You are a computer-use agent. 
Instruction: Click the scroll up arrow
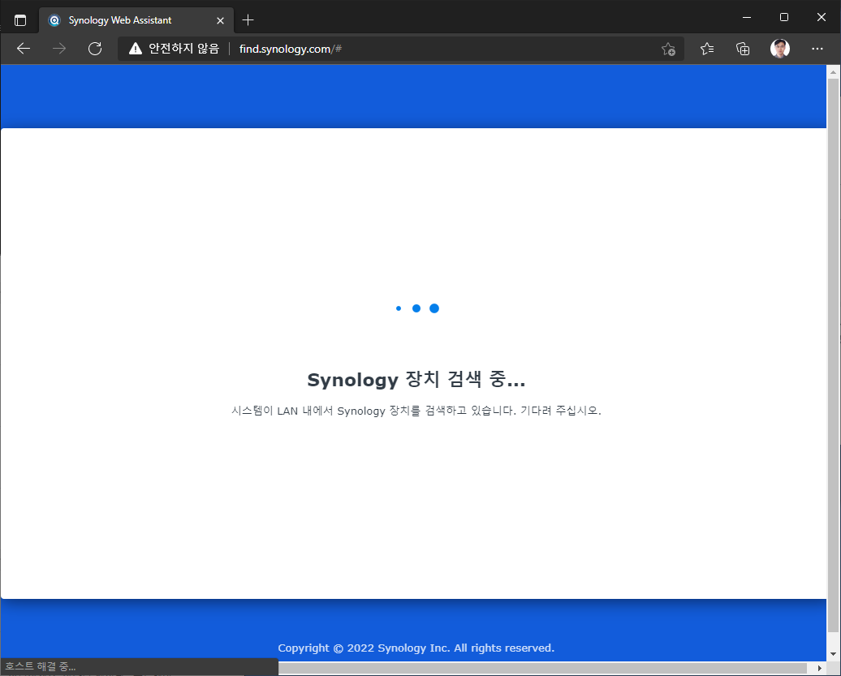click(833, 72)
